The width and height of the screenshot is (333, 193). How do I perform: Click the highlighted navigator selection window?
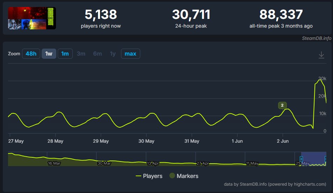coord(313,159)
